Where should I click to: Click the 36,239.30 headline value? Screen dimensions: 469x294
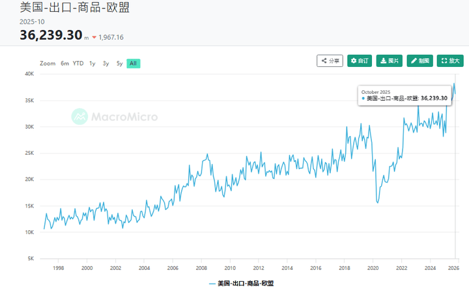(51, 35)
